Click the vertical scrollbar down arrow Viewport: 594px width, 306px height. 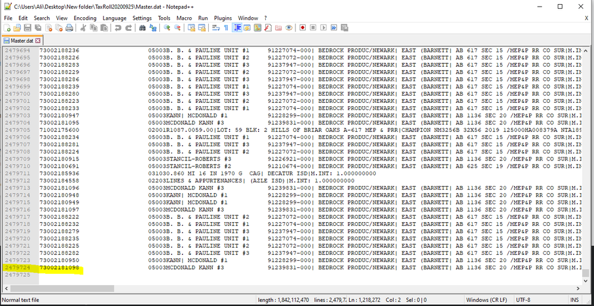(x=586, y=282)
